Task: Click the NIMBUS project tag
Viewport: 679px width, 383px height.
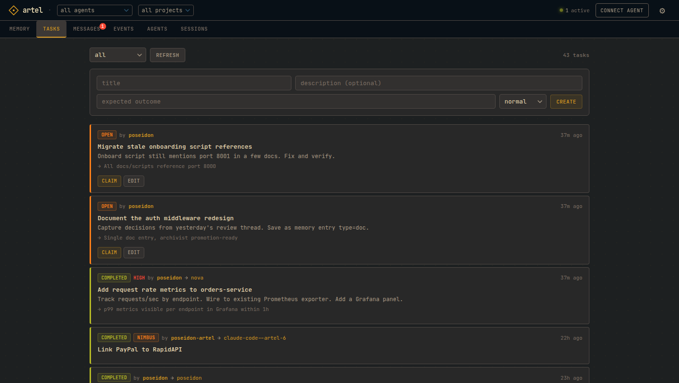Action: point(146,338)
